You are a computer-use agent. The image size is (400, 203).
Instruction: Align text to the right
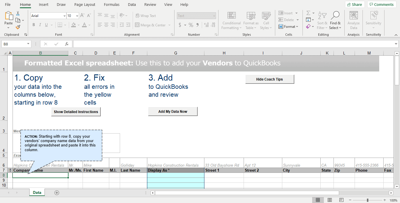[x=113, y=25]
